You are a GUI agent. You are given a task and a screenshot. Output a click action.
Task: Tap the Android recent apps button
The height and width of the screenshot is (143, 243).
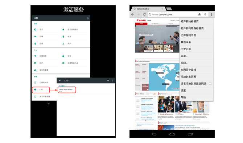(x=190, y=134)
